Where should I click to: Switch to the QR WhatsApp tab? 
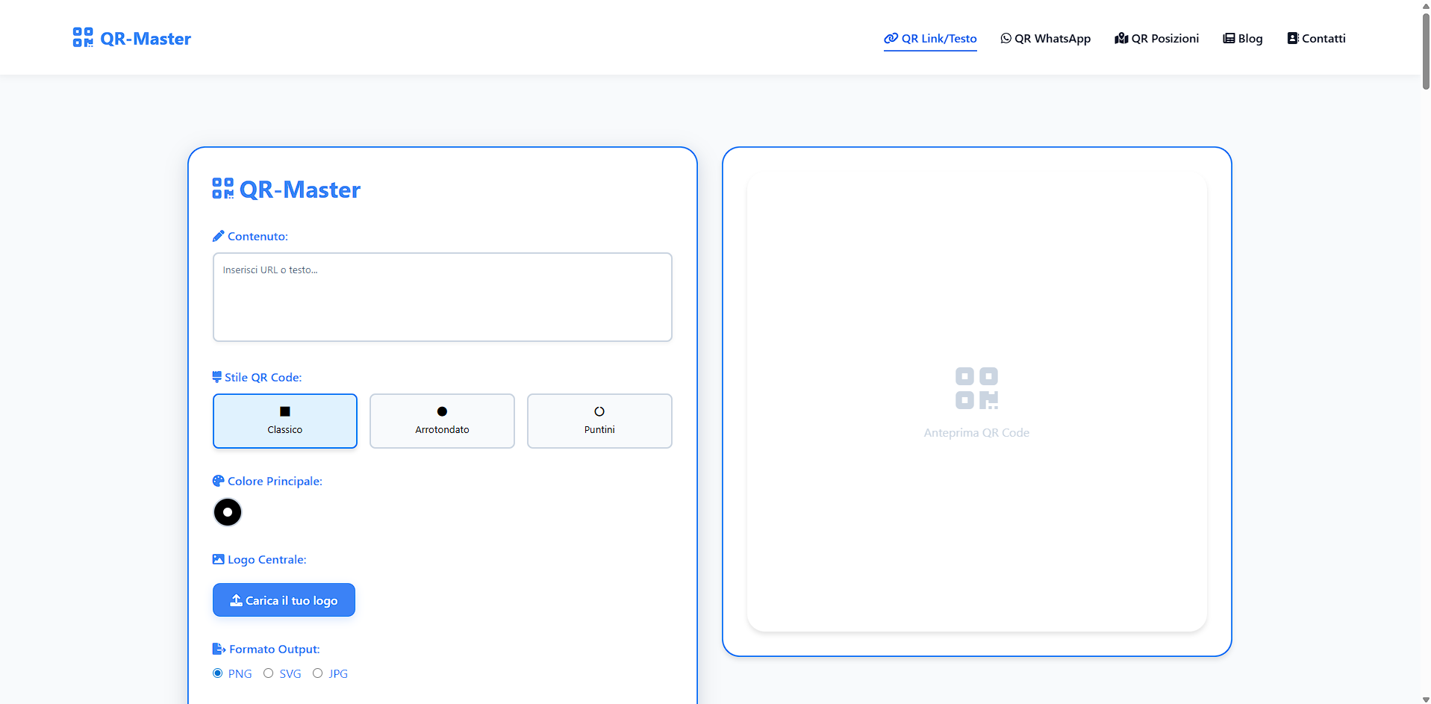pos(1045,38)
